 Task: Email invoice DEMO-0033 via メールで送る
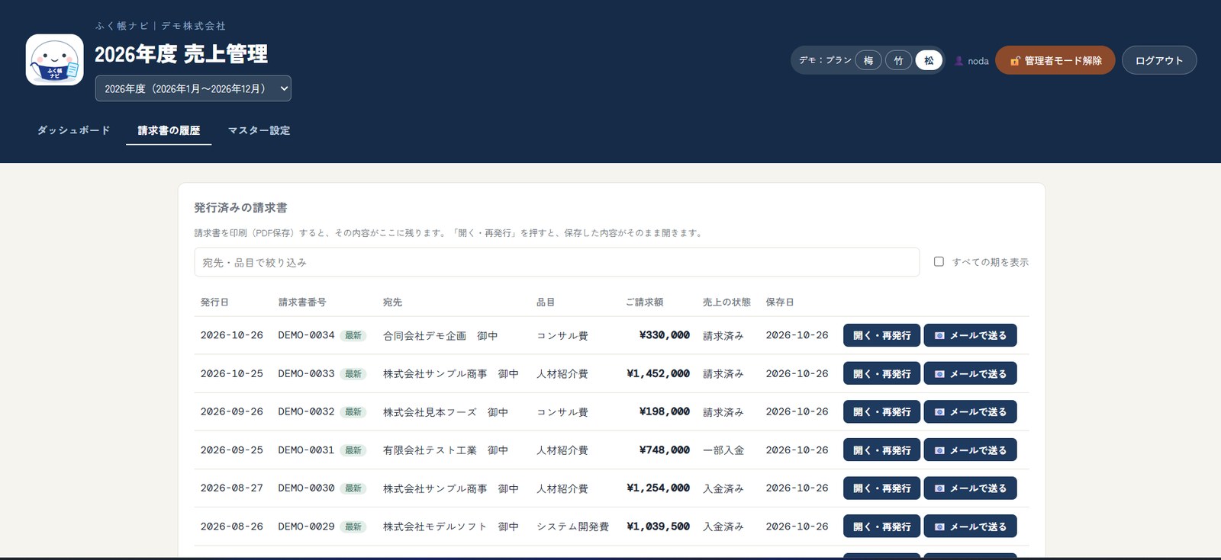click(x=970, y=373)
